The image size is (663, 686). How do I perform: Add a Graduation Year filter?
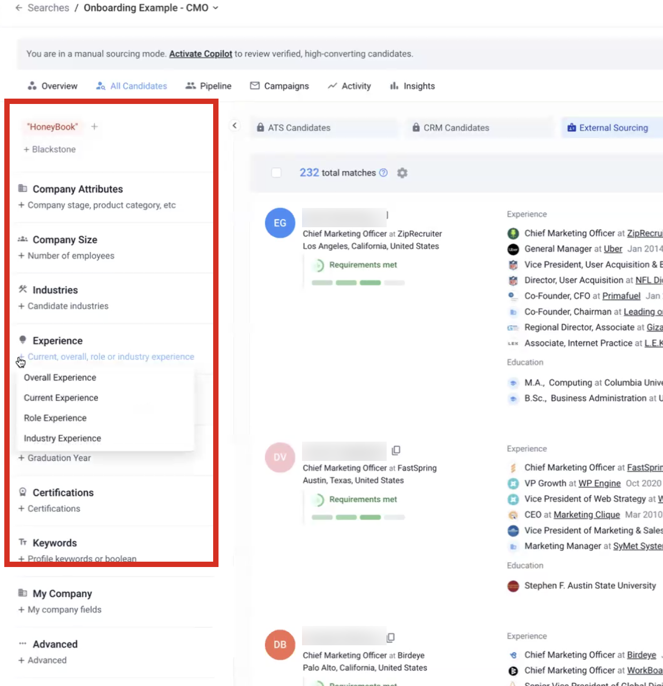pos(55,458)
